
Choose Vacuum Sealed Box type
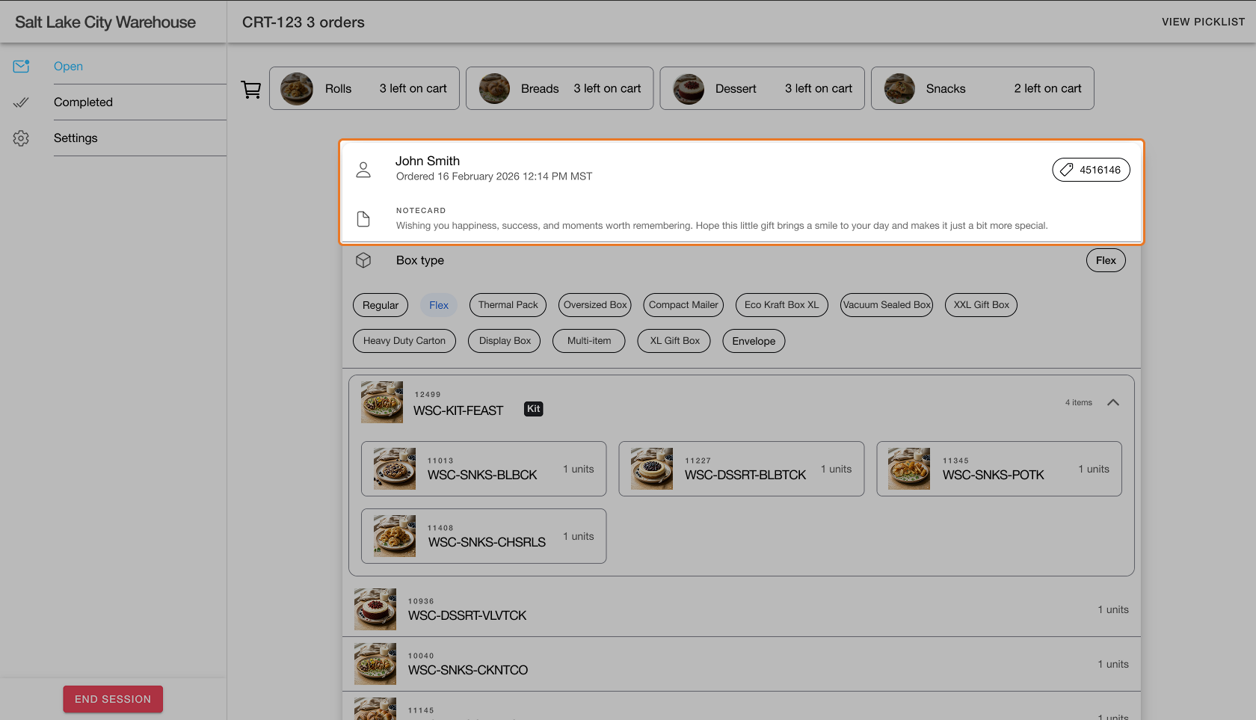tap(887, 305)
